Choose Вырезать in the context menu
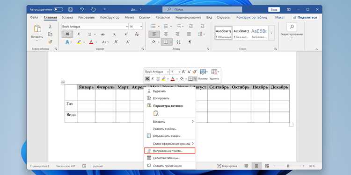 click(169, 91)
